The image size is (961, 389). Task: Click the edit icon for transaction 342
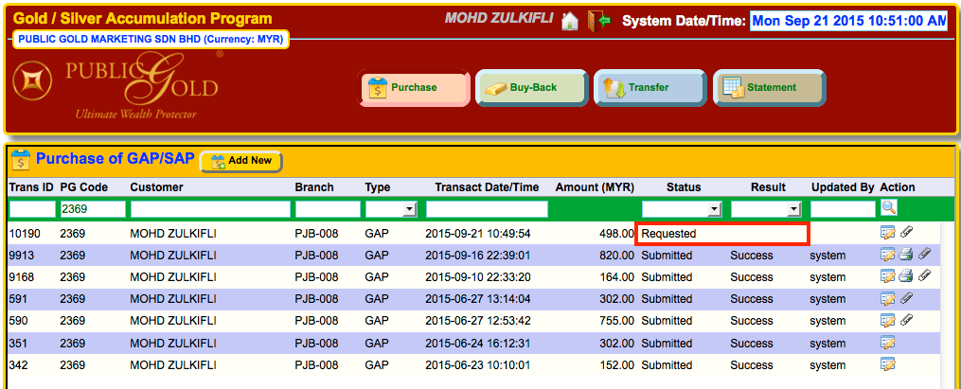pyautogui.click(x=887, y=364)
